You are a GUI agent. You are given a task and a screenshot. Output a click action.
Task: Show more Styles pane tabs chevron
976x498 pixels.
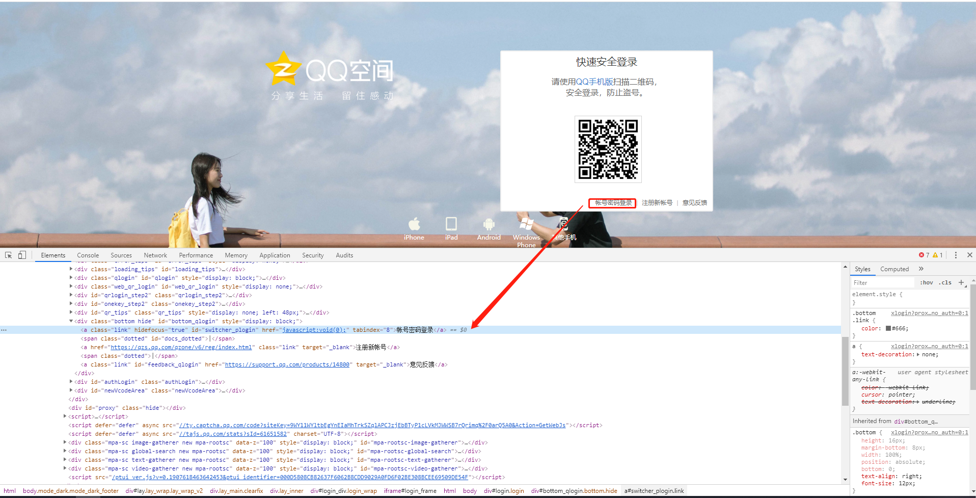point(921,269)
